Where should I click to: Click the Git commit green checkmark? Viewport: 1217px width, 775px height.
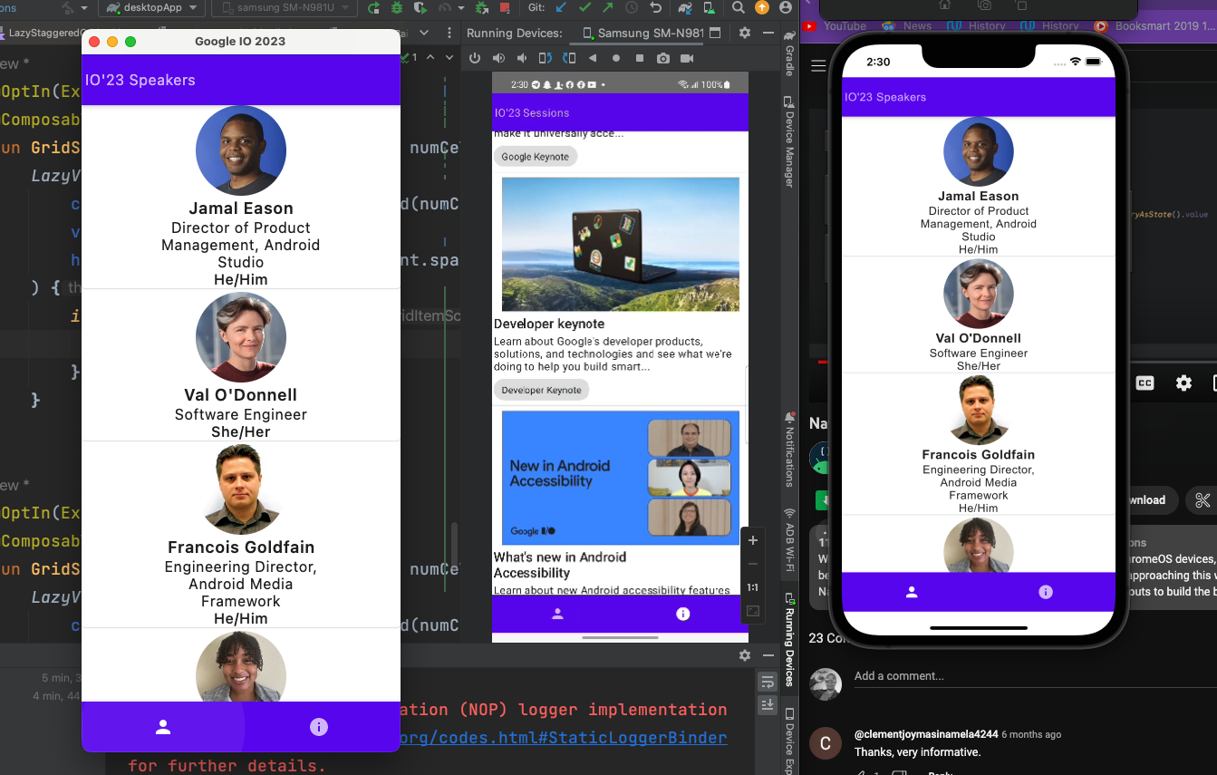pos(584,8)
